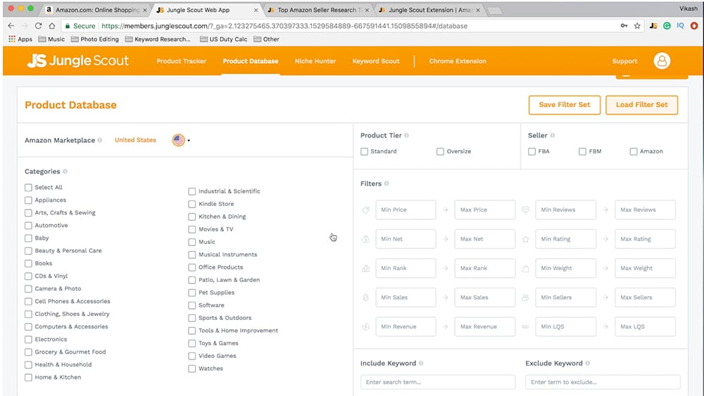Open the user account avatar icon

[x=662, y=60]
